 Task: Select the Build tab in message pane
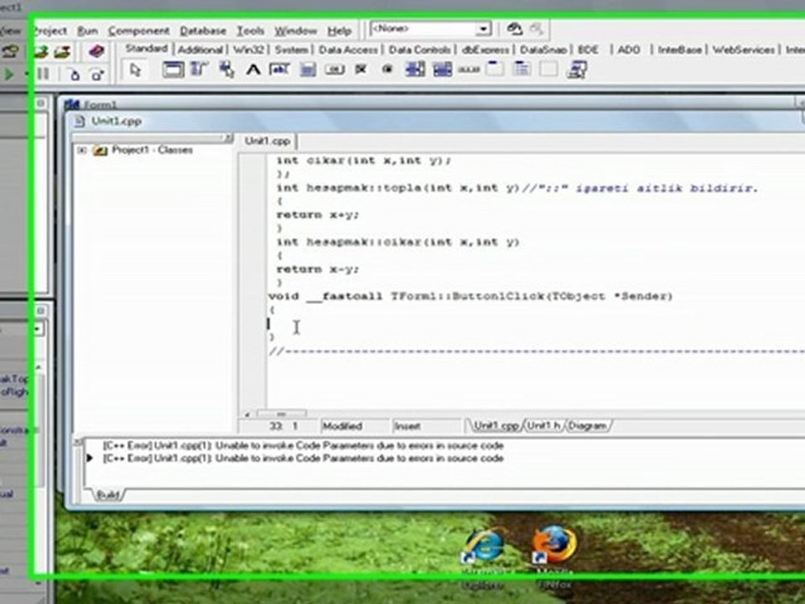tap(108, 495)
